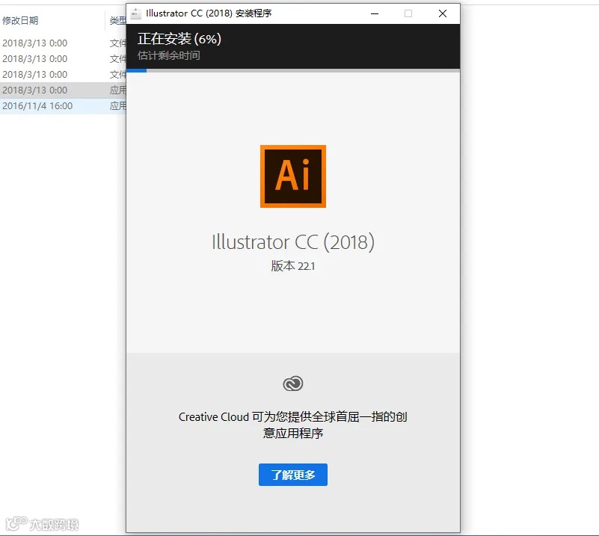
Task: Click the 版本 22.1 version text
Action: pos(293,265)
